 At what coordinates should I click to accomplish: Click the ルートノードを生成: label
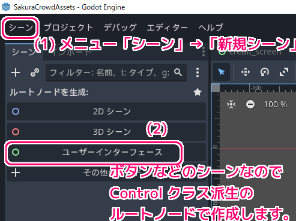pyautogui.click(x=49, y=92)
